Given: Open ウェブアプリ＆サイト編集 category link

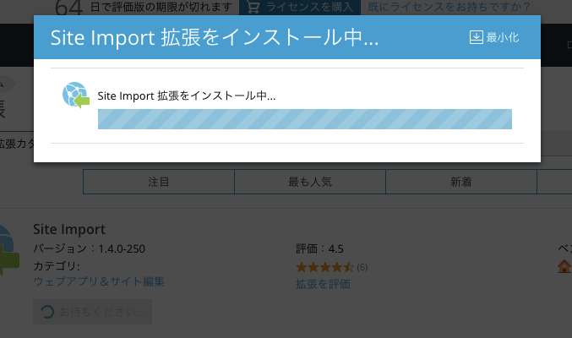Looking at the screenshot, I should [99, 281].
